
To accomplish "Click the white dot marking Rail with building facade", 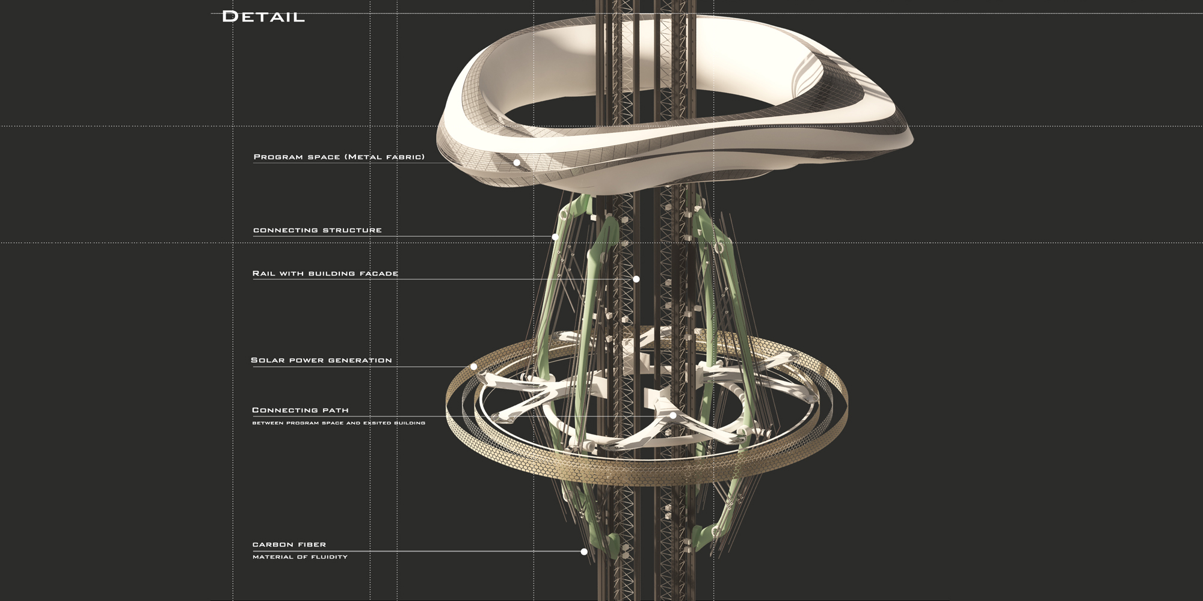I will click(636, 279).
